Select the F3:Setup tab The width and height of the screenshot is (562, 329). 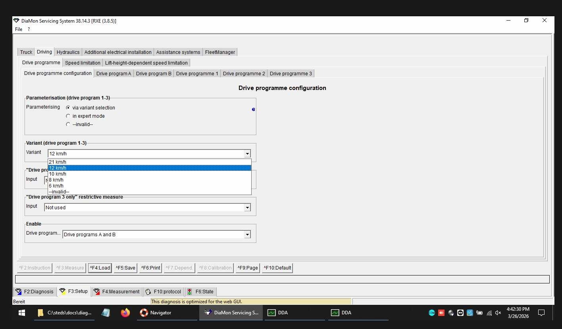click(73, 291)
